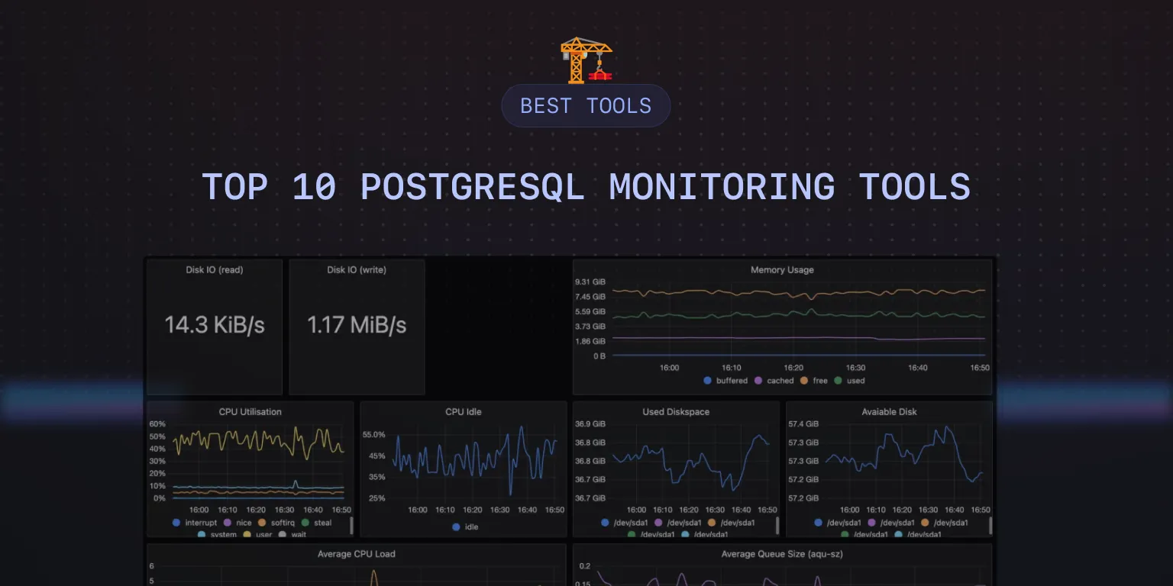Click the Average CPU Load panel title
Image resolution: width=1173 pixels, height=586 pixels.
[356, 554]
